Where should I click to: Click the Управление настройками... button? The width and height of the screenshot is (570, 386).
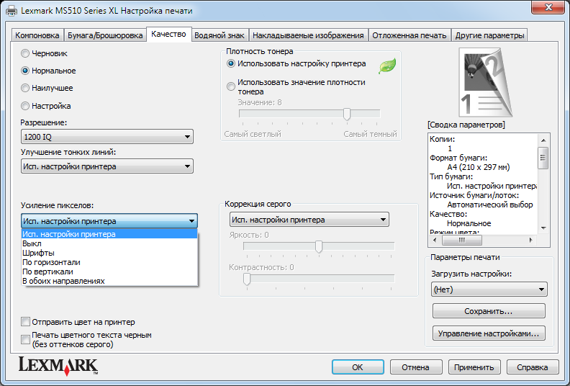(x=489, y=333)
